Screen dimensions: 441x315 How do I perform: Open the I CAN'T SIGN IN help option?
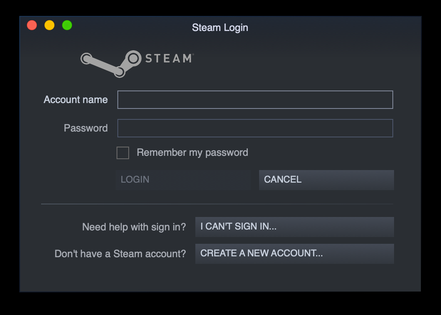point(294,227)
